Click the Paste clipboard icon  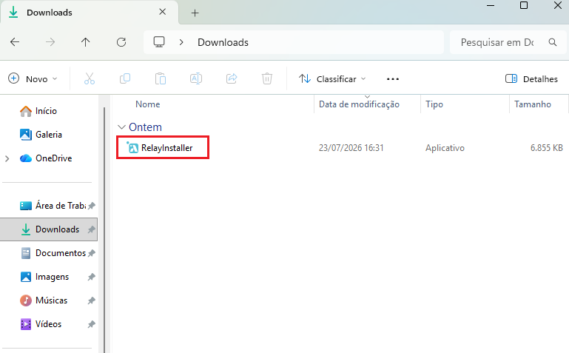pyautogui.click(x=161, y=78)
